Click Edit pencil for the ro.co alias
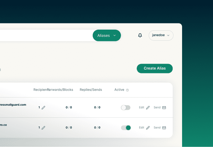 [x=148, y=128]
